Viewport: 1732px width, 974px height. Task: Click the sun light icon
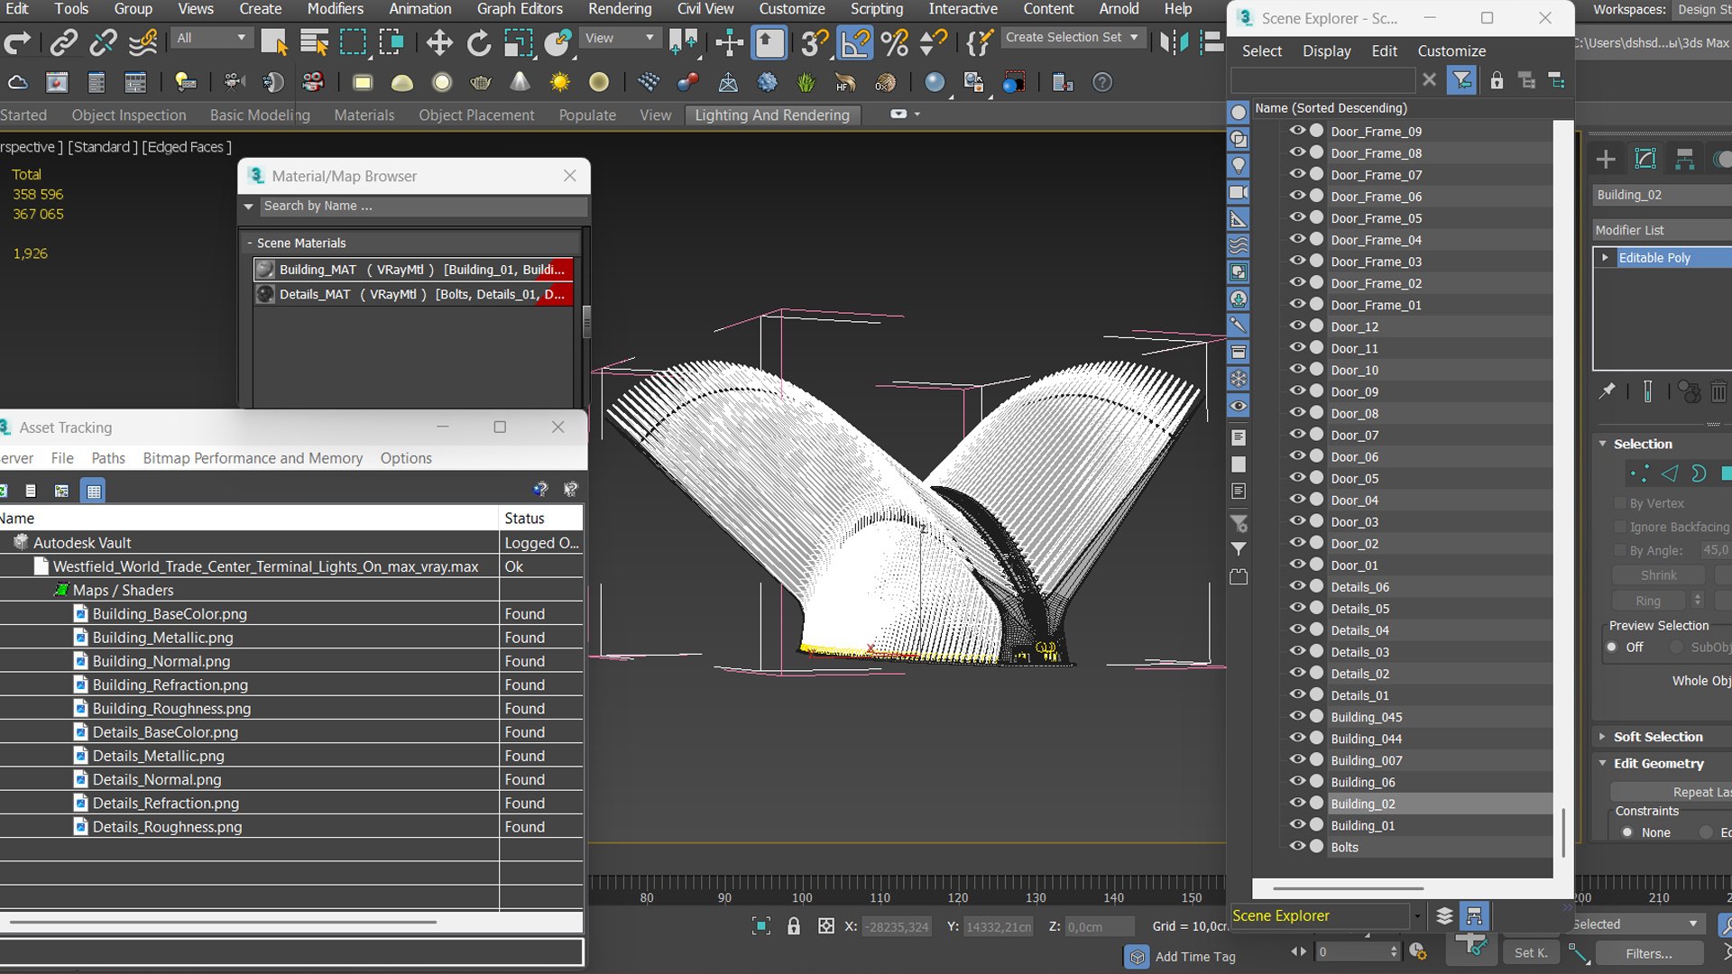pyautogui.click(x=560, y=83)
